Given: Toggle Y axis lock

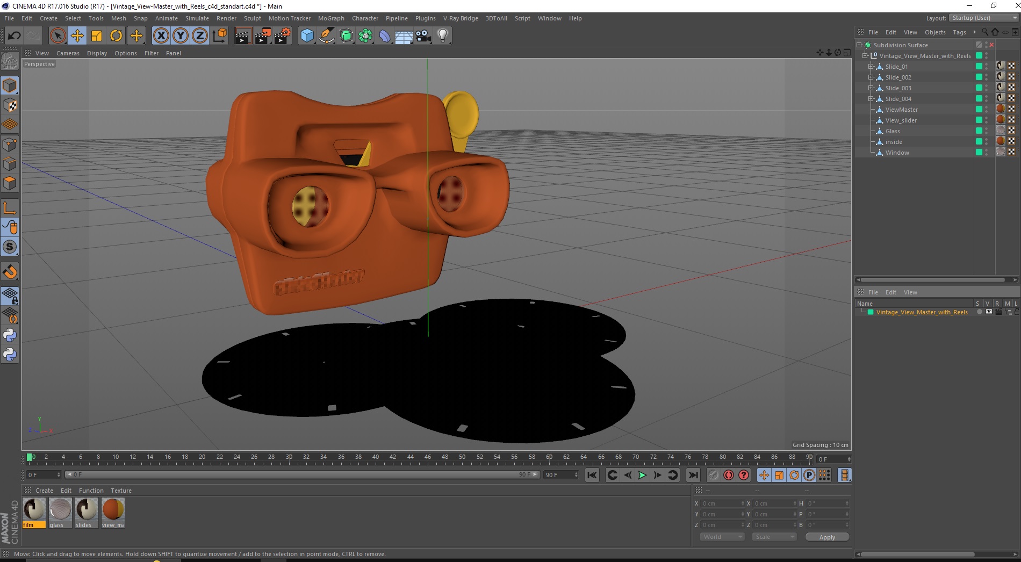Looking at the screenshot, I should pyautogui.click(x=181, y=36).
